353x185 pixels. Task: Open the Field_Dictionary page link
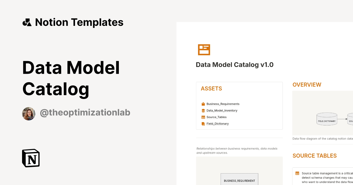pyautogui.click(x=218, y=124)
